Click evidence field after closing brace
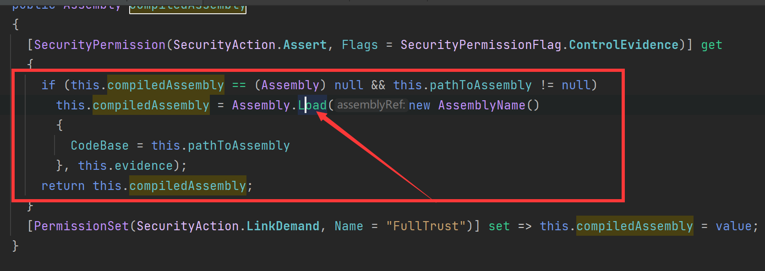The image size is (765, 271). tap(144, 166)
